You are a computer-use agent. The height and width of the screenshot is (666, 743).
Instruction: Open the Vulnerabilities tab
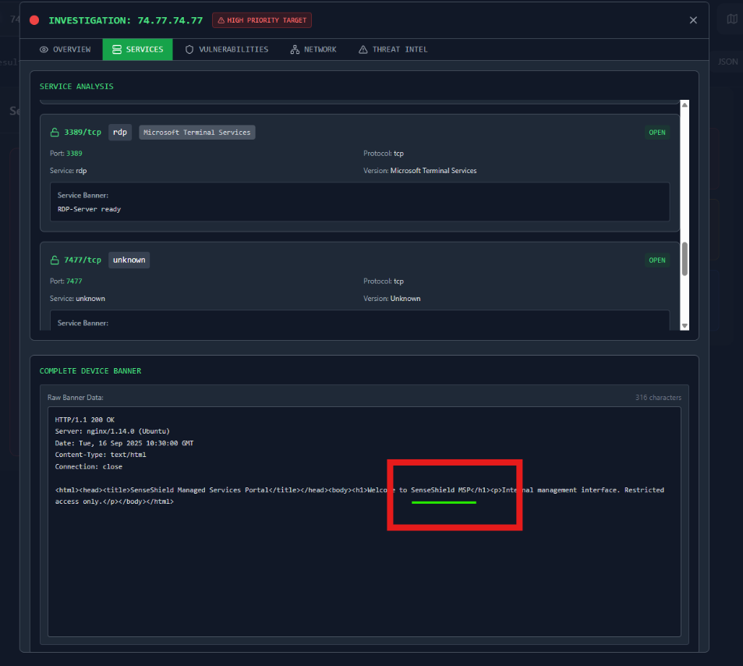click(x=226, y=49)
